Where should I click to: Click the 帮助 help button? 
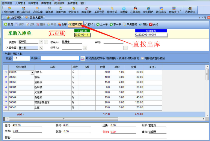point(143,24)
